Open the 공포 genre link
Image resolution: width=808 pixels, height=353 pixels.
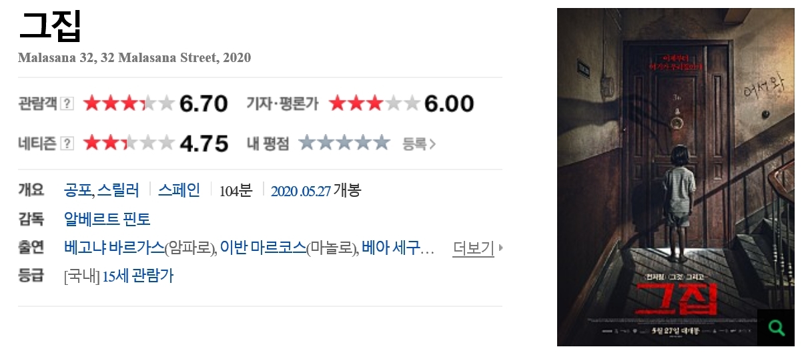click(77, 190)
